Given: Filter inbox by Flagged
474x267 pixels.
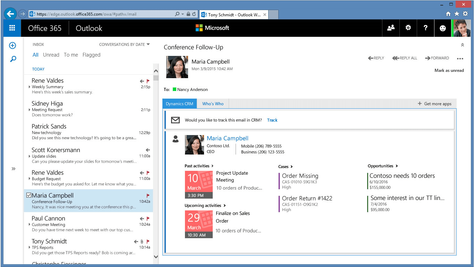Looking at the screenshot, I should tap(91, 55).
